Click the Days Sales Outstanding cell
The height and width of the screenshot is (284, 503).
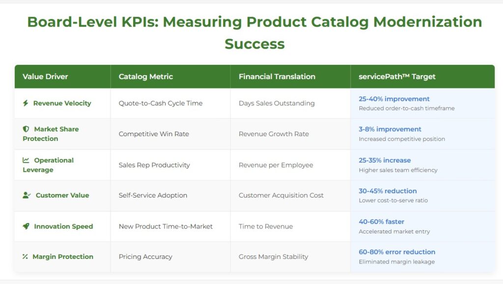pyautogui.click(x=277, y=103)
